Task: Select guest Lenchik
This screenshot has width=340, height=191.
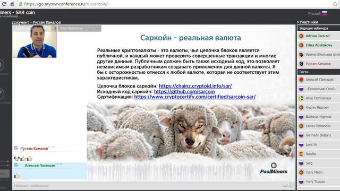Action: 311,145
